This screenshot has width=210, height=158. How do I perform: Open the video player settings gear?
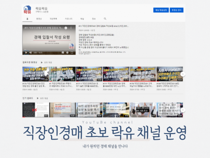pyautogui.click(x=67, y=53)
